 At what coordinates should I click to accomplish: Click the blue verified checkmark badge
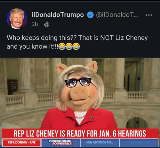tap(90, 15)
